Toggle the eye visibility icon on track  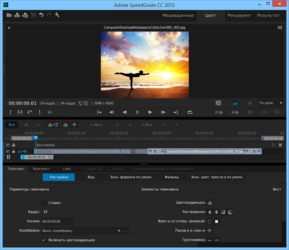pyautogui.click(x=20, y=151)
